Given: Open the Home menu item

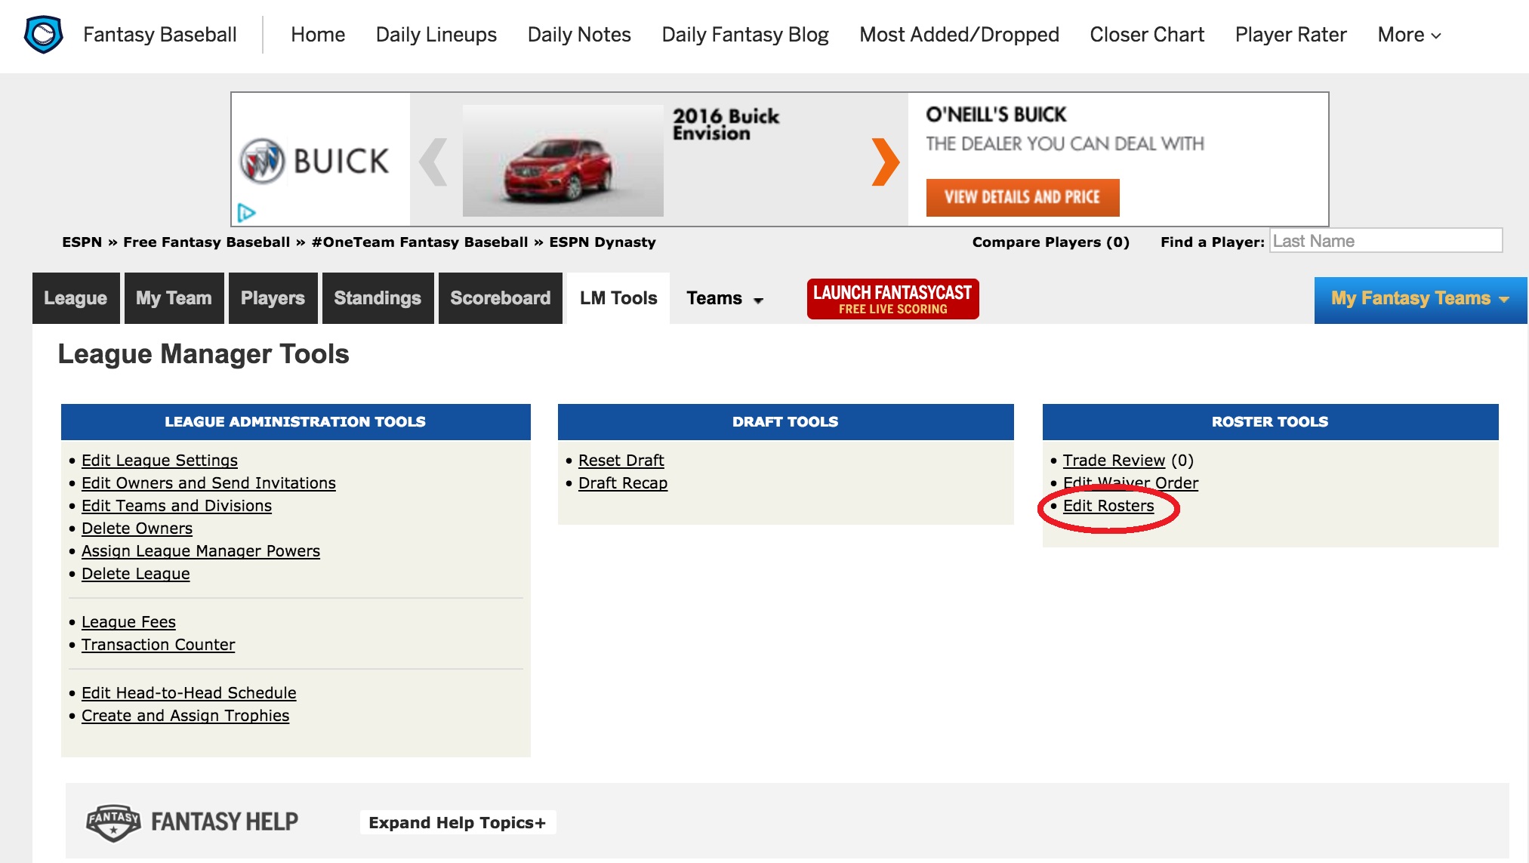Looking at the screenshot, I should [x=318, y=35].
